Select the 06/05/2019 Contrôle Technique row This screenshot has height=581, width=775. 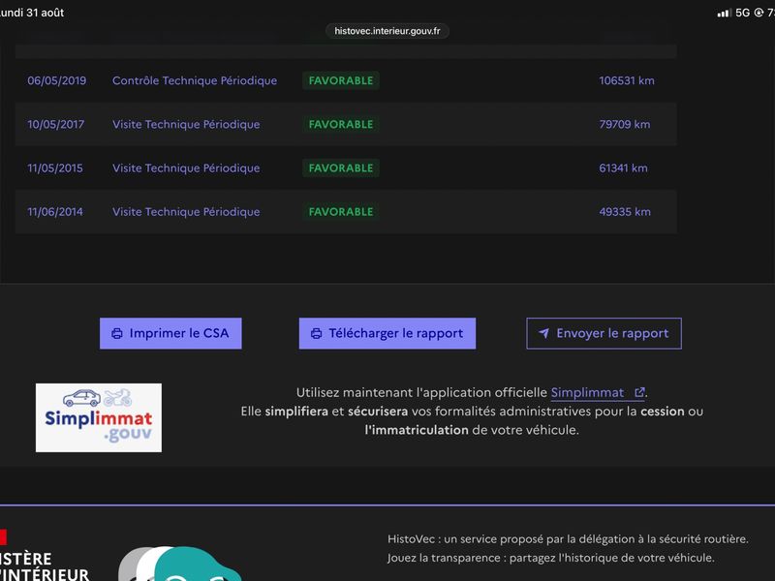(x=346, y=80)
